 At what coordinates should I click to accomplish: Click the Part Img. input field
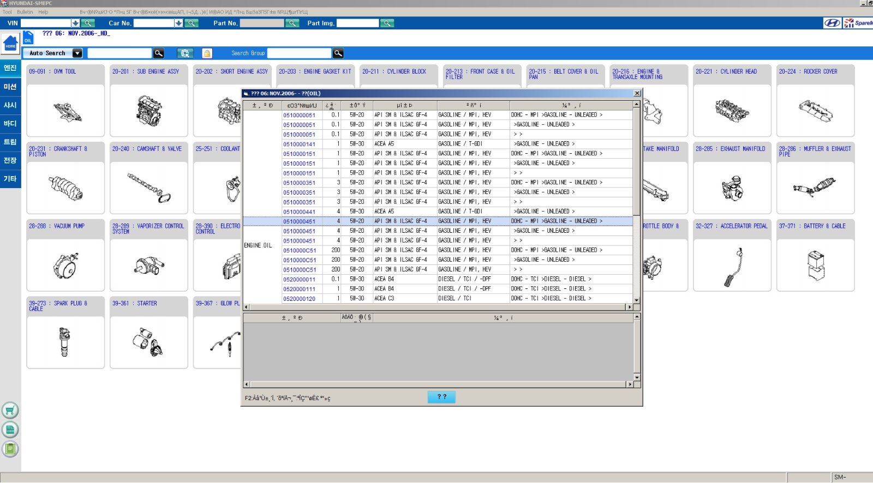click(x=357, y=23)
